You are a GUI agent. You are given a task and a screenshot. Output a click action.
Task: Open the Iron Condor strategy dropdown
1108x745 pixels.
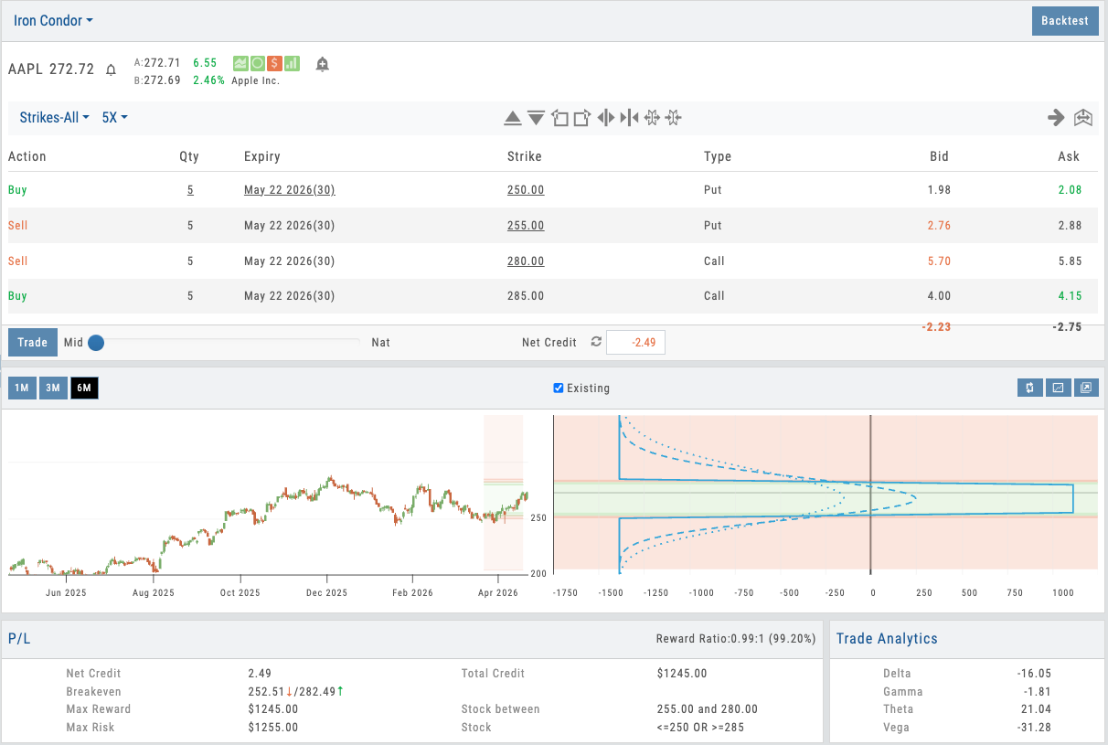click(53, 20)
